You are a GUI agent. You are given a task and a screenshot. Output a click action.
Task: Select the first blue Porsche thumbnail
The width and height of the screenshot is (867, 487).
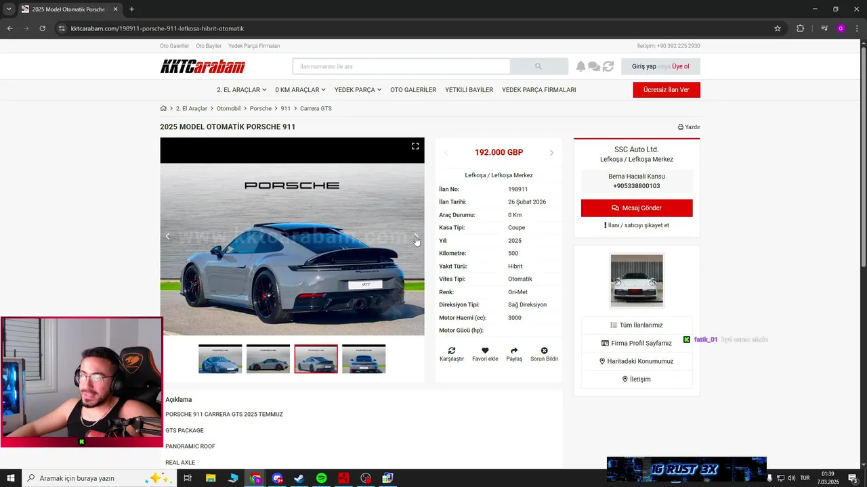coord(220,359)
